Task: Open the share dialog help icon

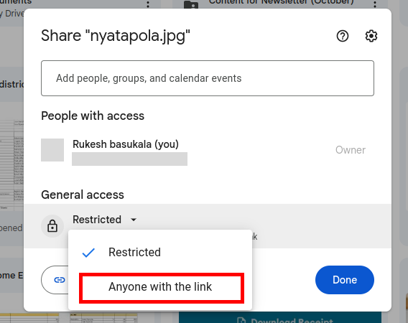Action: pyautogui.click(x=343, y=36)
